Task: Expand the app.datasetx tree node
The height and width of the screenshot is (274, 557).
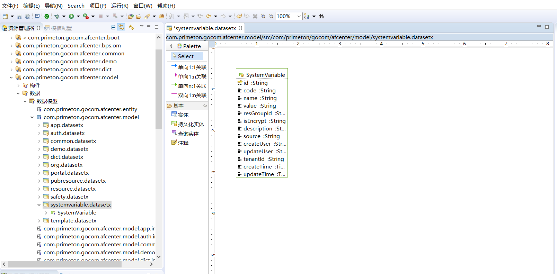Action: click(39, 125)
